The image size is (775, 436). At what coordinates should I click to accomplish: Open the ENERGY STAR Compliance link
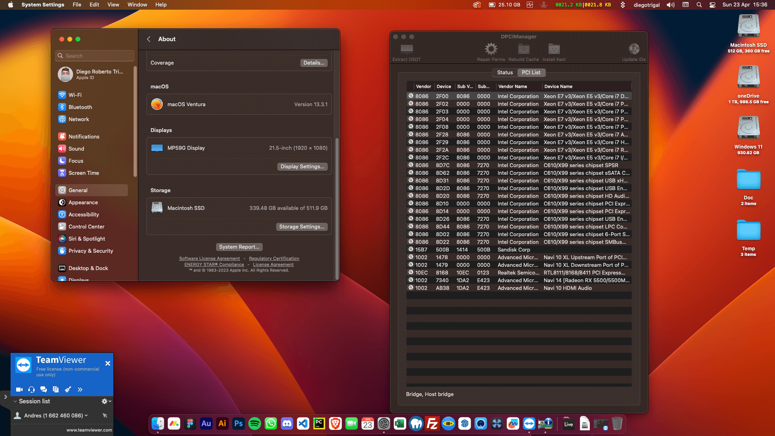tap(214, 265)
